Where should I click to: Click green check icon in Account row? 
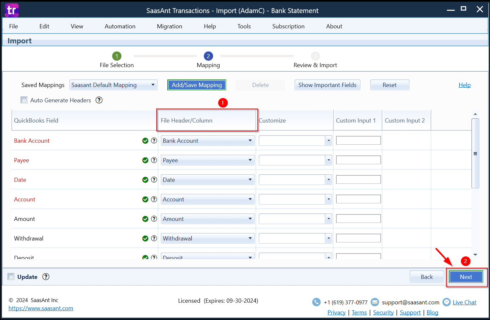145,199
